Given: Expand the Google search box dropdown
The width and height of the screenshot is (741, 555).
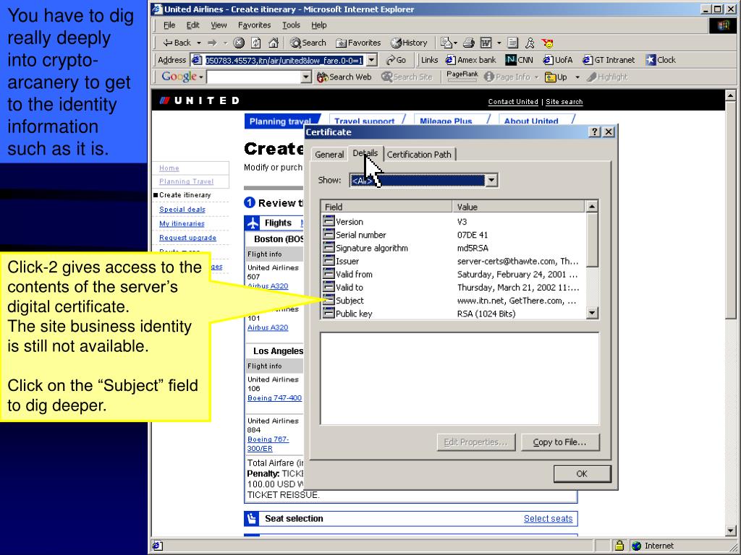Looking at the screenshot, I should click(x=306, y=77).
